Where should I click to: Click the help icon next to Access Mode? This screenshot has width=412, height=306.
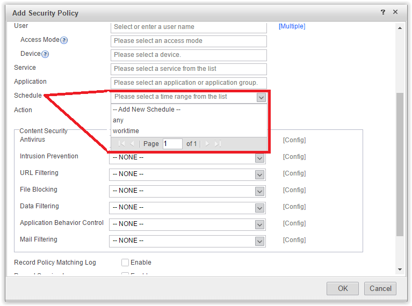[64, 40]
